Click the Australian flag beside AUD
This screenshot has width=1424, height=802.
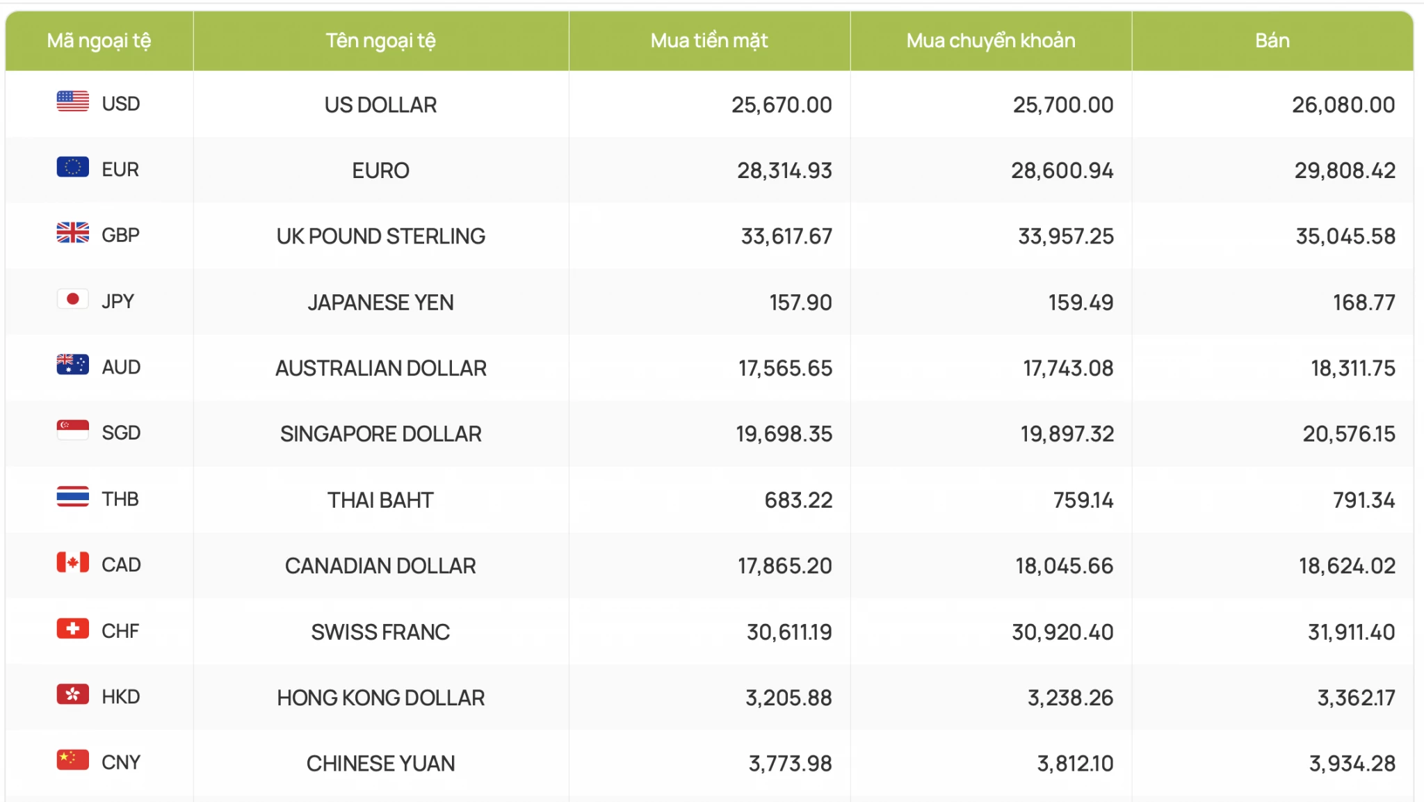click(x=73, y=364)
